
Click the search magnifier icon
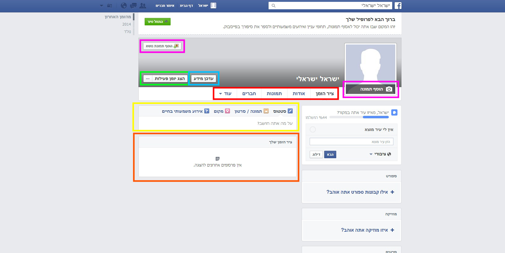274,6
